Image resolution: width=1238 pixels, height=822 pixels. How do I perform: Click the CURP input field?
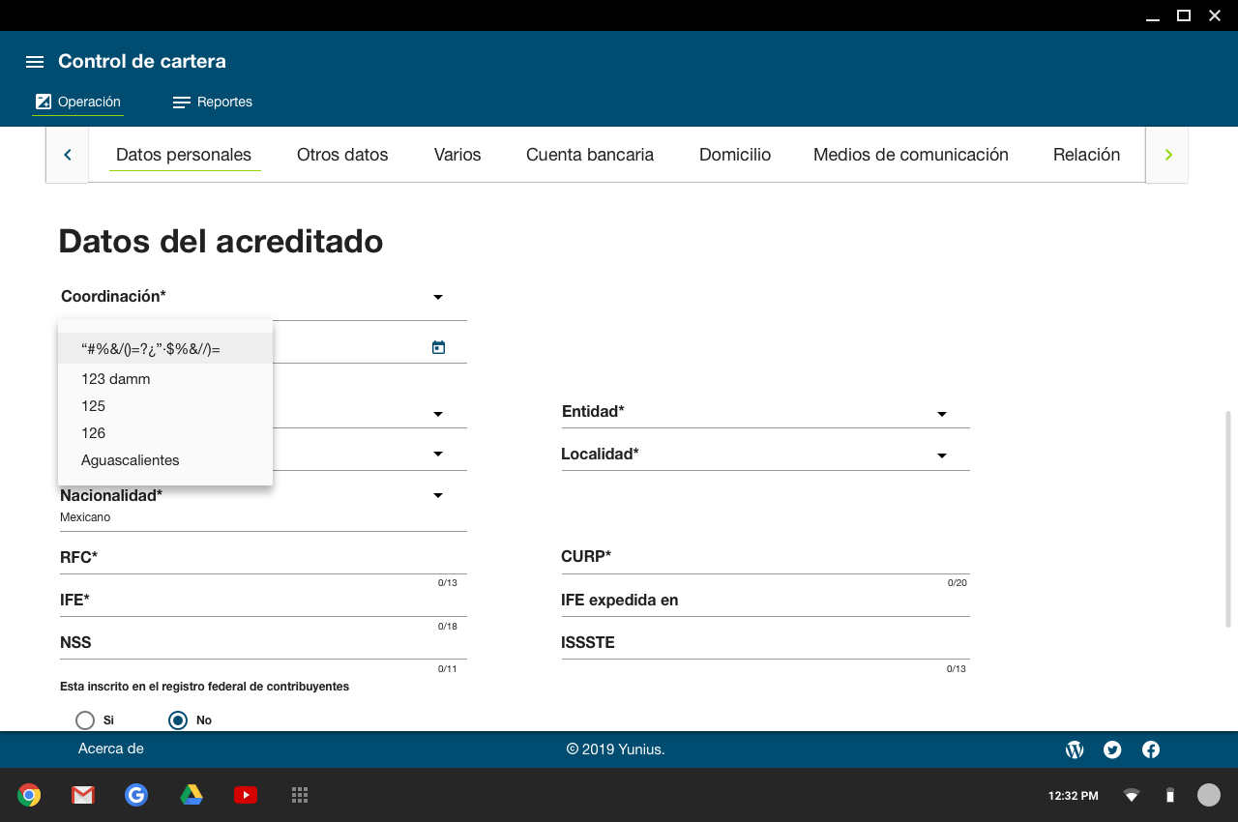point(764,558)
